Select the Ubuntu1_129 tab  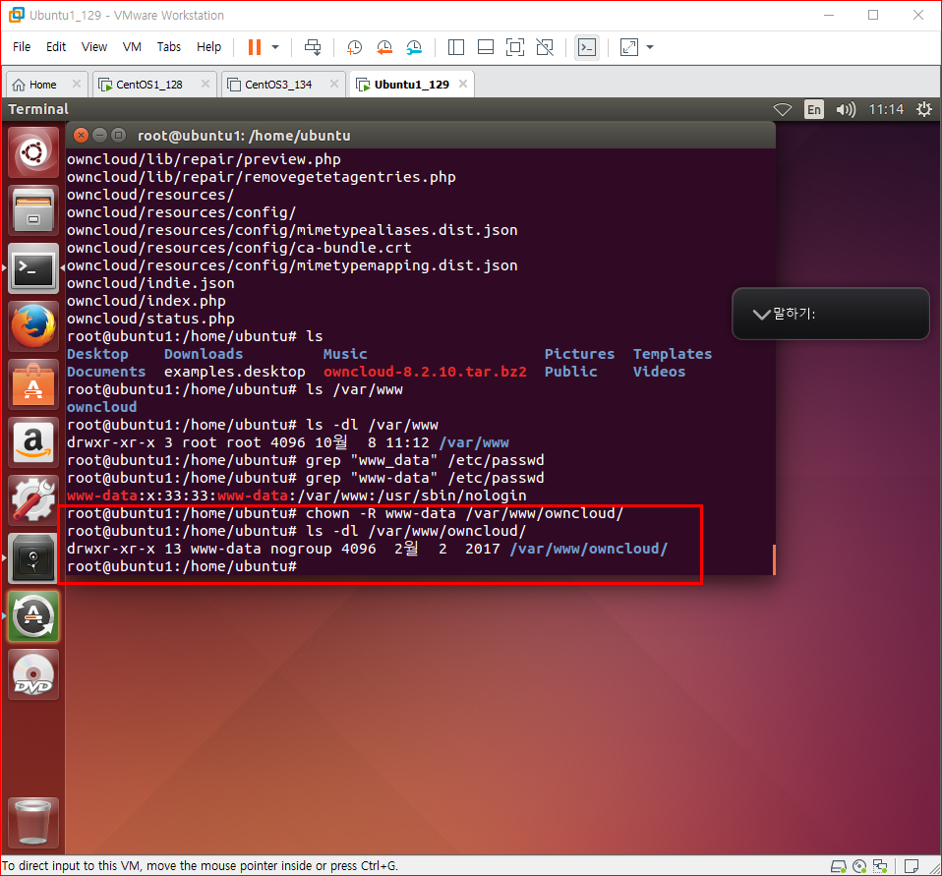[x=411, y=85]
